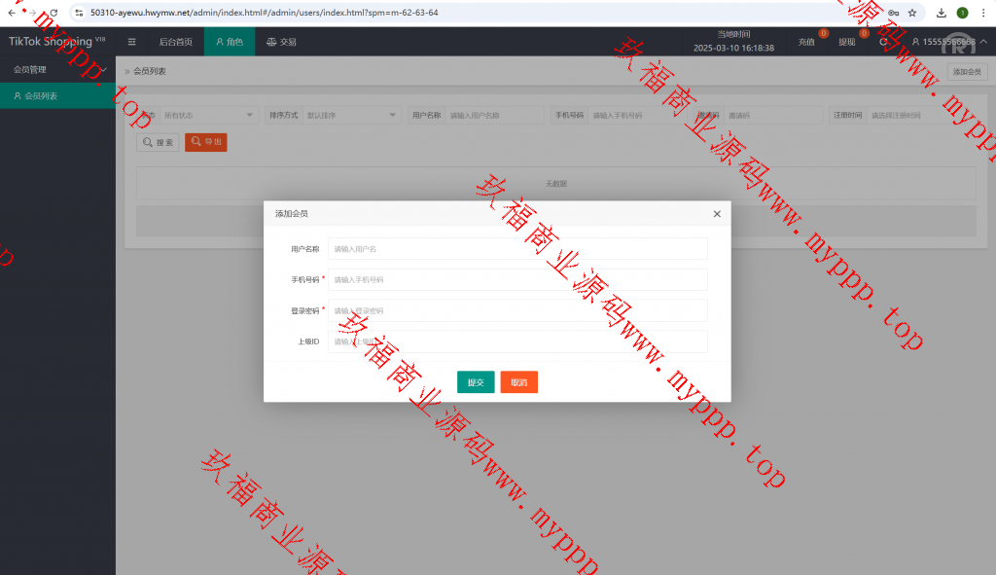This screenshot has height=575, width=996.
Task: Open the browser profile avatar
Action: click(x=962, y=13)
